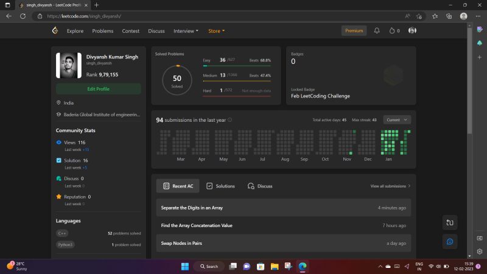
Task: Click the school icon beside Baderia Global Institute
Action: [x=58, y=114]
